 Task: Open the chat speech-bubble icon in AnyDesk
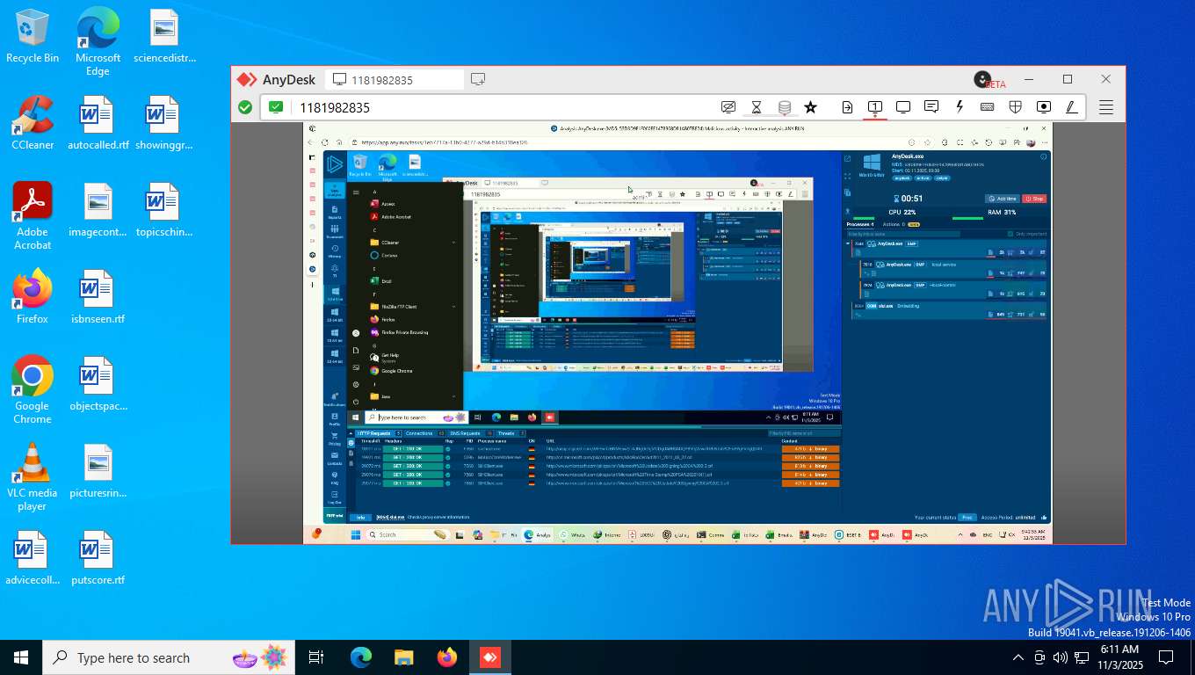[931, 107]
